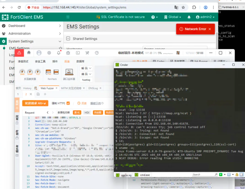Launch the ICMP reverse trigger icon
This screenshot has height=189, width=245.
[x=30, y=72]
